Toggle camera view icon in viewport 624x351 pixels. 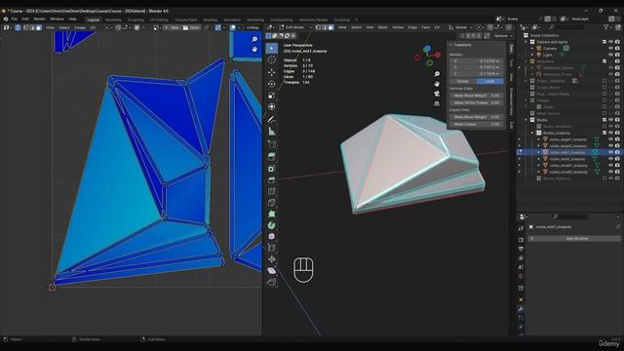tap(437, 94)
